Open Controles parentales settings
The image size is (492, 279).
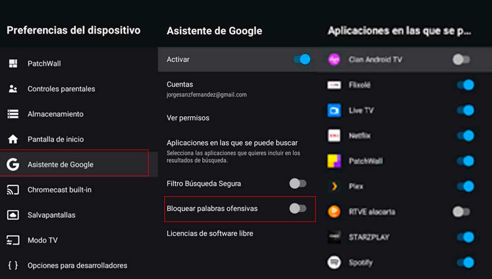tap(79, 89)
